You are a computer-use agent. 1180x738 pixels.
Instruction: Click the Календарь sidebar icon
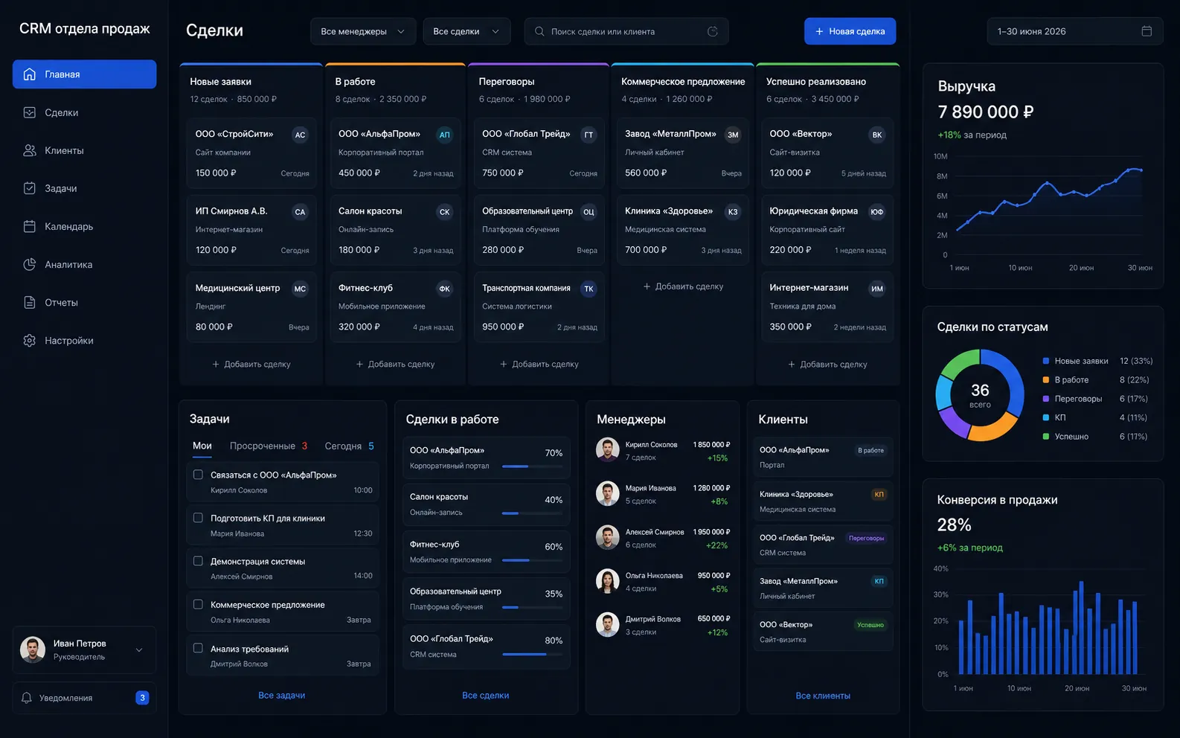[30, 226]
